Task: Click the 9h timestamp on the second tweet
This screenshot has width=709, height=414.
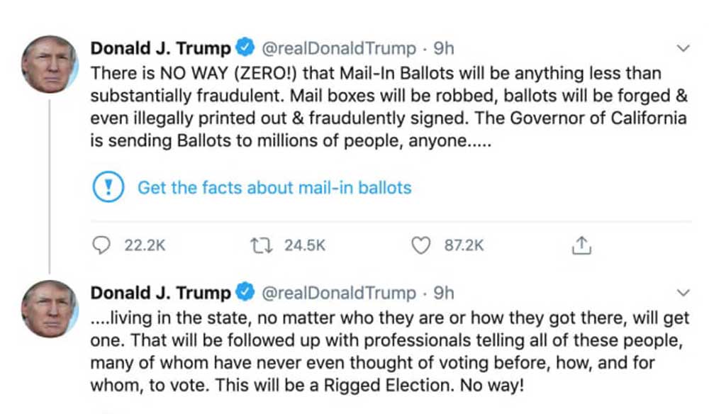Action: tap(444, 293)
